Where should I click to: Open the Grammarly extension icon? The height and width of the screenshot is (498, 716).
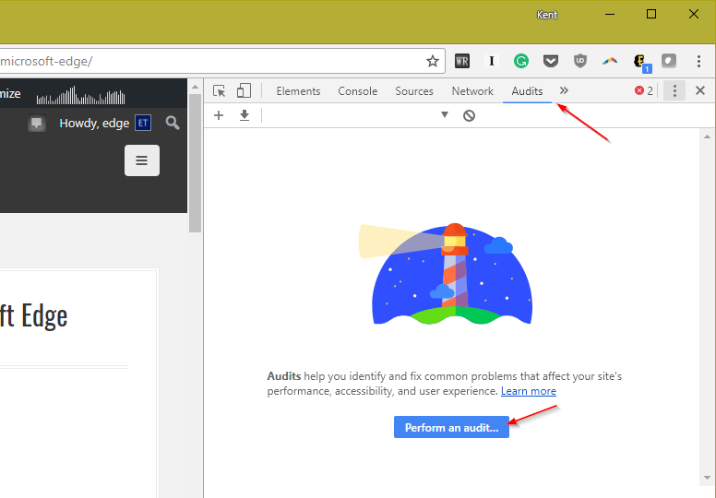pyautogui.click(x=521, y=61)
